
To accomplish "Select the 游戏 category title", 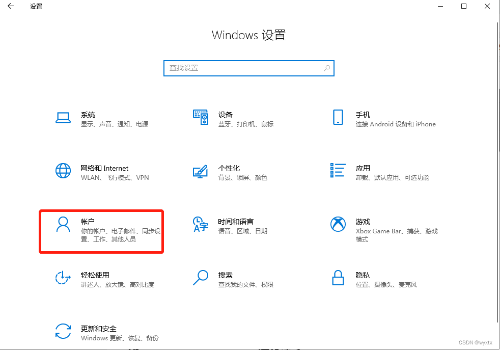I will (363, 222).
